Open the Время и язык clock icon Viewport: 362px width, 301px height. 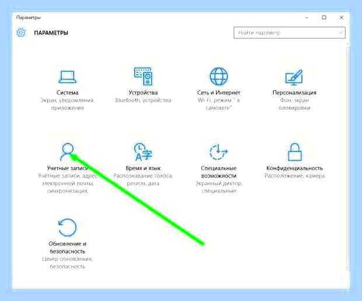click(143, 152)
